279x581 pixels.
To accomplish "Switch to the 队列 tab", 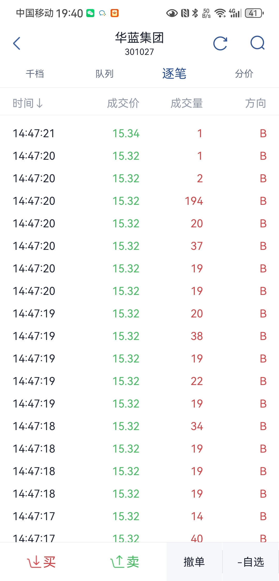I will coord(105,74).
